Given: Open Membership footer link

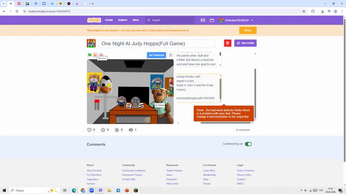Looking at the screenshot, I should click(x=210, y=175).
